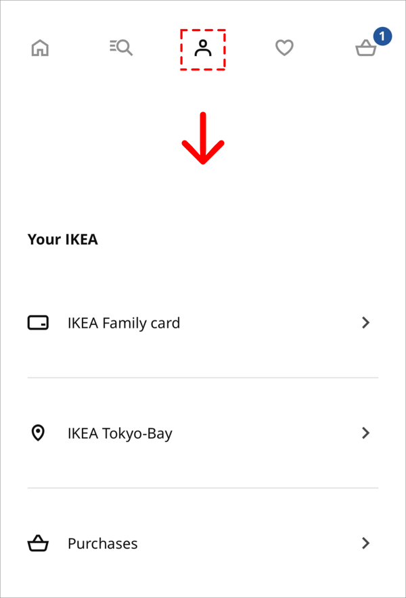
Task: Expand the Purchases row chevron
Action: (x=366, y=543)
